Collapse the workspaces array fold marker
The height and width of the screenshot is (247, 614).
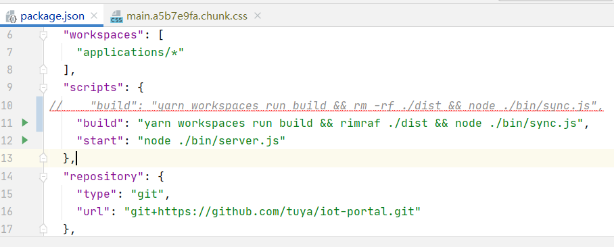[x=43, y=35]
